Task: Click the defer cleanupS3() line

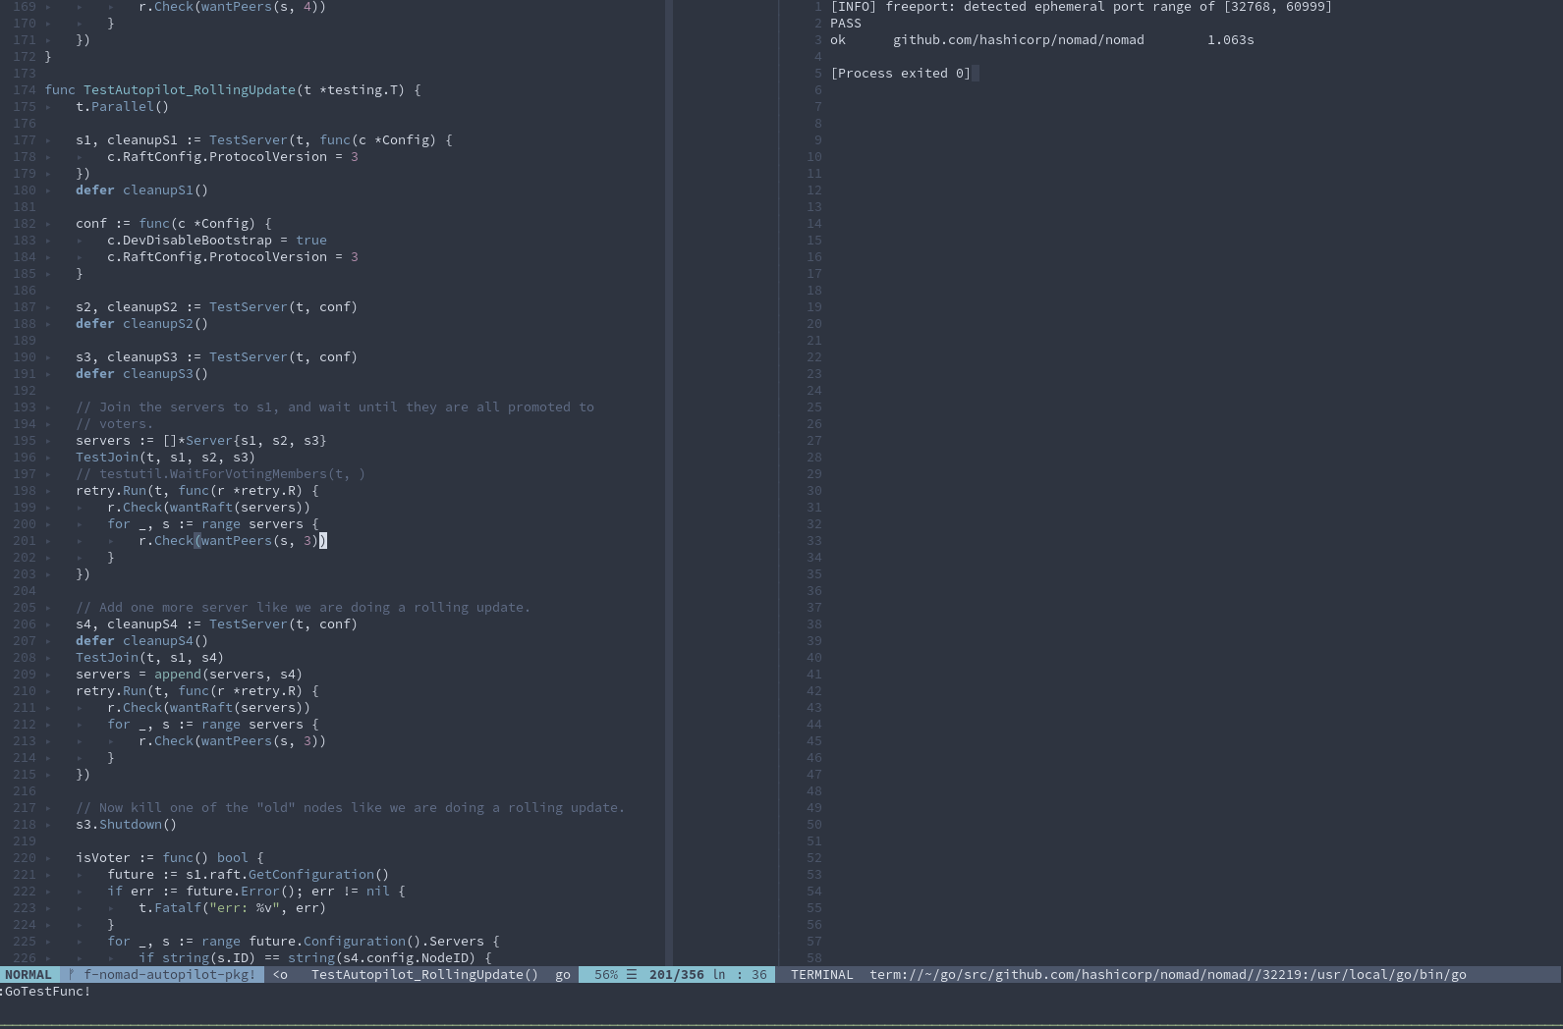Action: coord(142,374)
